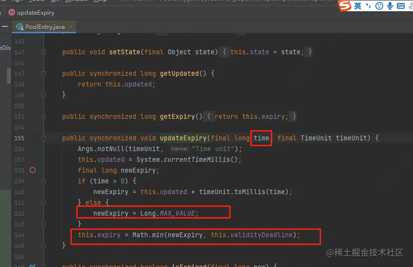
Task: Click the left panel scrollbar thumb
Action: pyautogui.click(x=9, y=76)
